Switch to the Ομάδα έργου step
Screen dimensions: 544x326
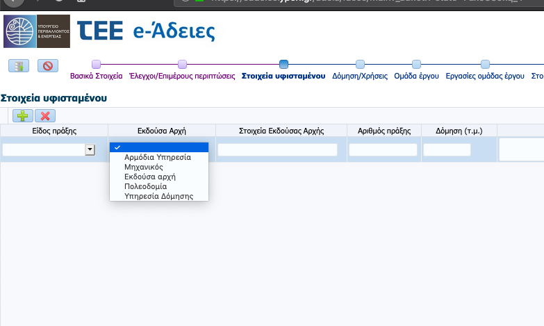[x=416, y=76]
